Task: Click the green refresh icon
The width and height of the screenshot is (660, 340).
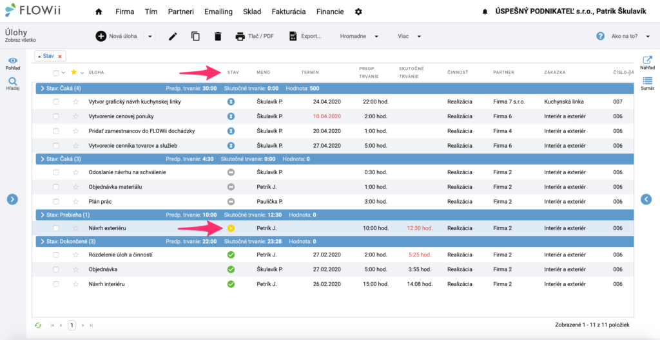Action: [38, 325]
